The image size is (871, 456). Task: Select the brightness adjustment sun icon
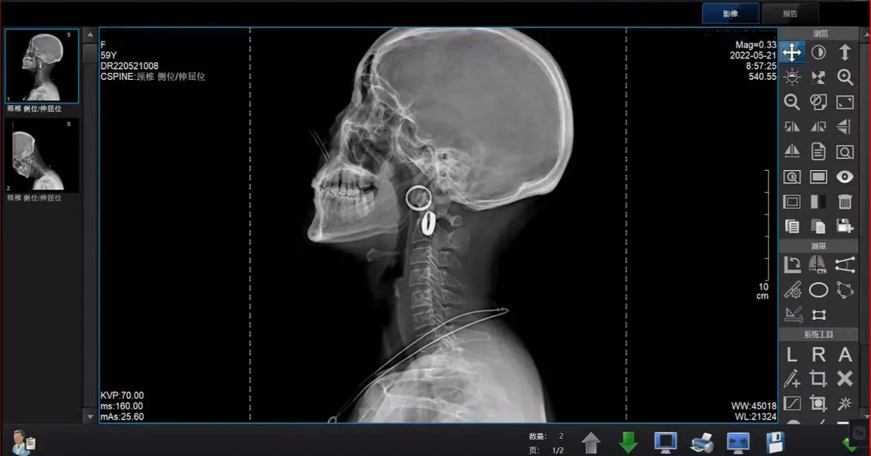[x=792, y=77]
